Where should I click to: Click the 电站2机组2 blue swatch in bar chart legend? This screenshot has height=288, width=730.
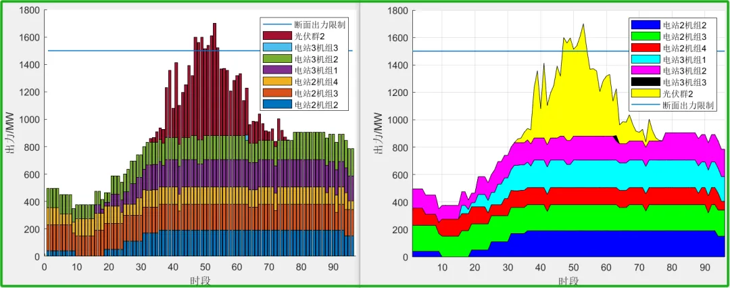point(276,105)
